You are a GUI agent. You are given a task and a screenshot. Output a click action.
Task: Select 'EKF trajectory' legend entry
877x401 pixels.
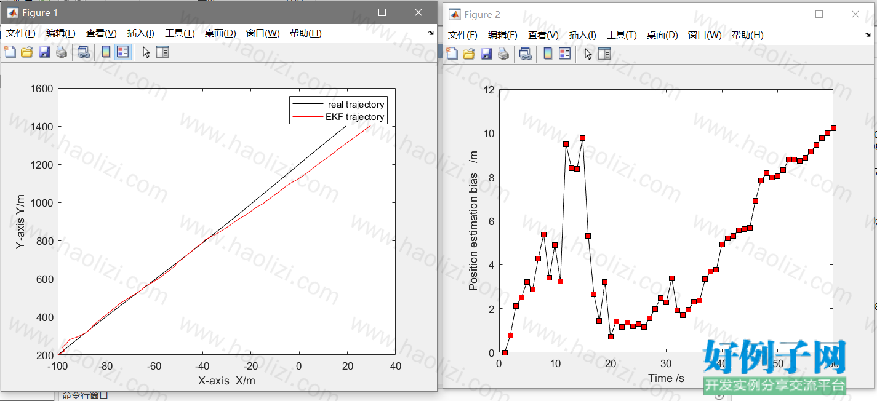click(x=338, y=117)
